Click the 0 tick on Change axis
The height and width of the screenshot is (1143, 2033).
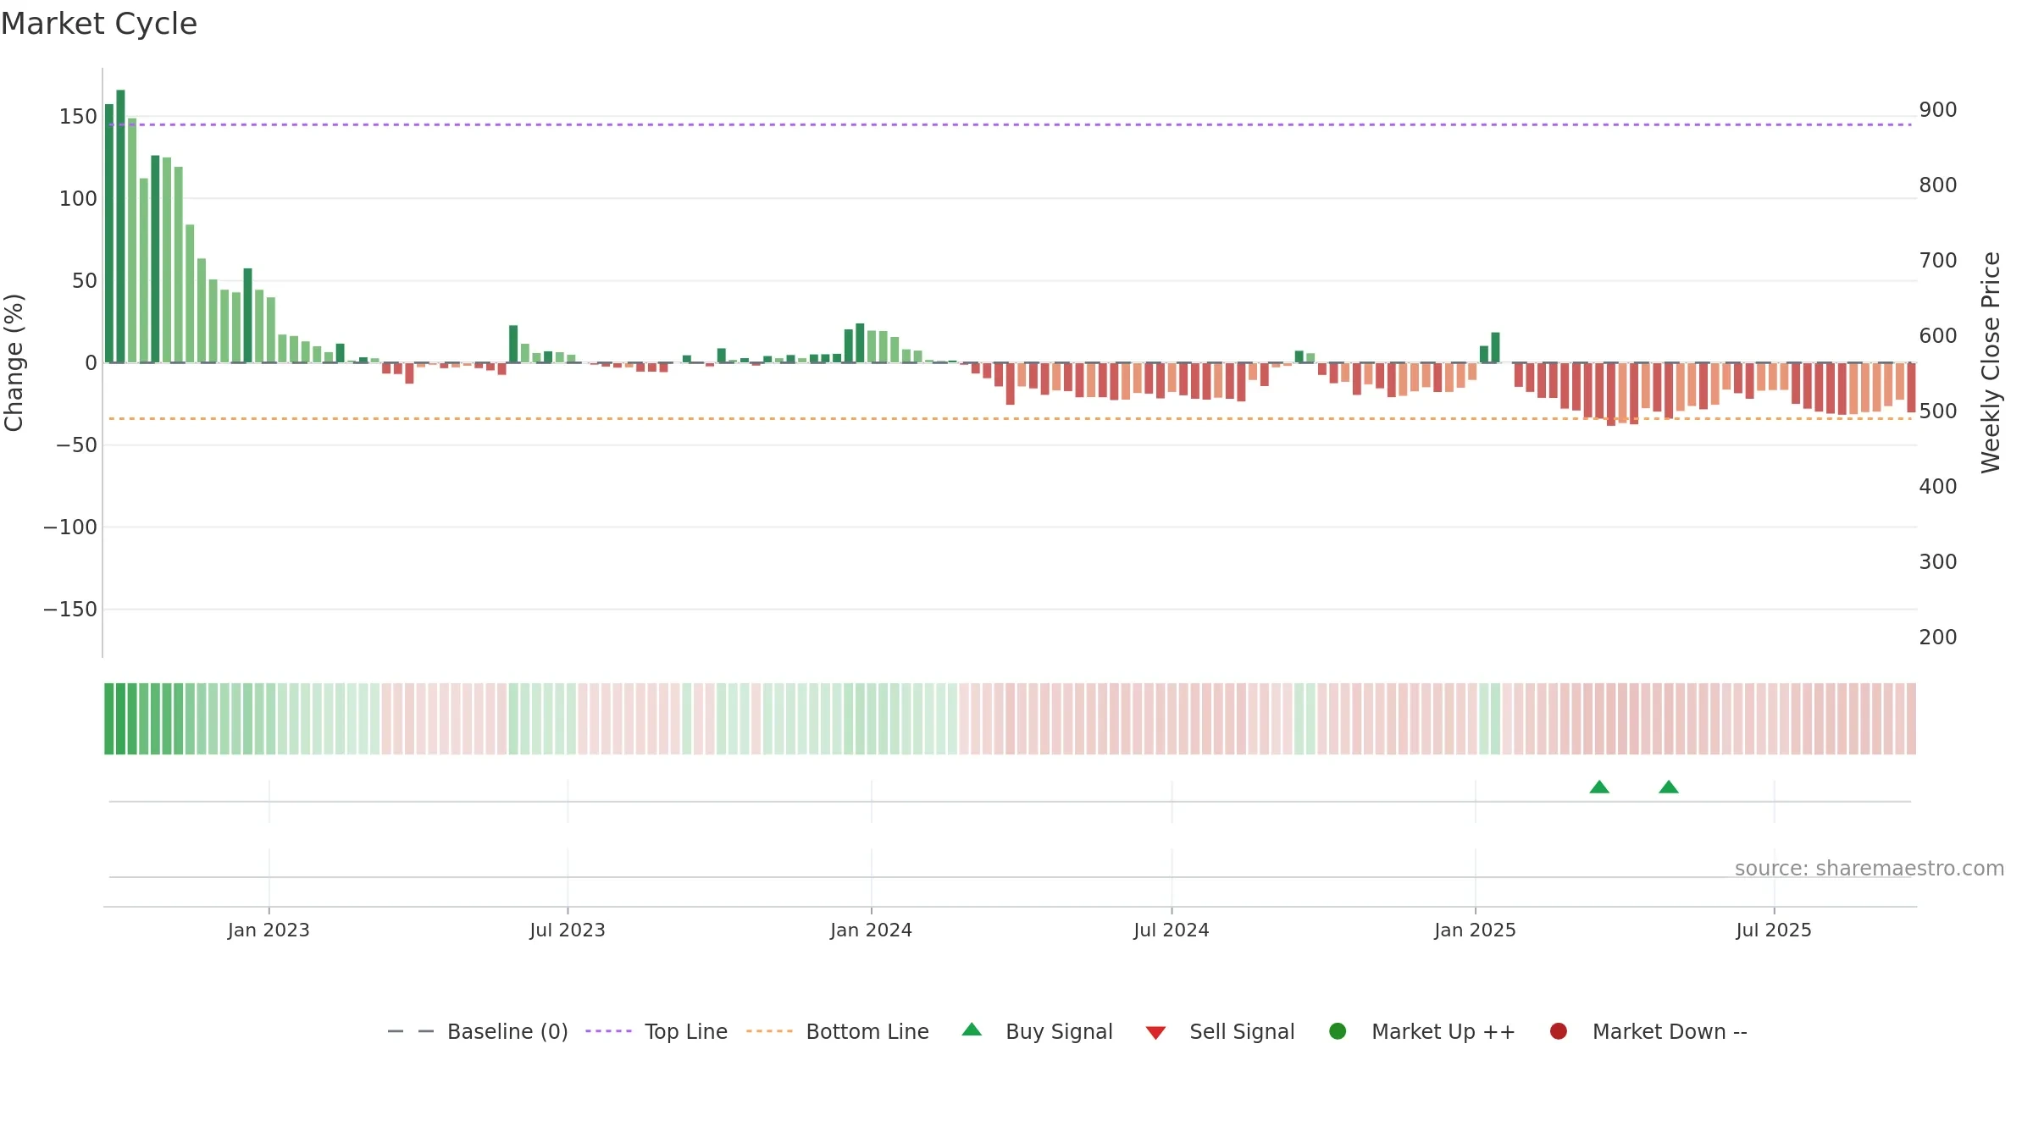pos(91,363)
